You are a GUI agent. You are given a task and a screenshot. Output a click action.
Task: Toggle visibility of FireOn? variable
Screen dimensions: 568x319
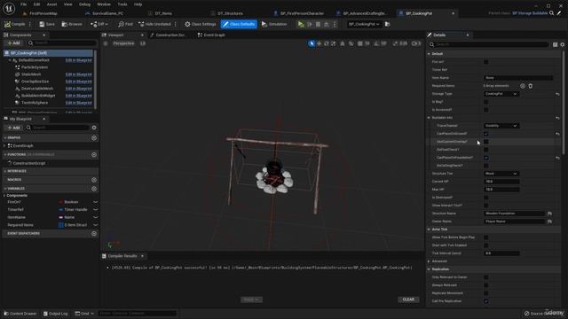coord(96,202)
